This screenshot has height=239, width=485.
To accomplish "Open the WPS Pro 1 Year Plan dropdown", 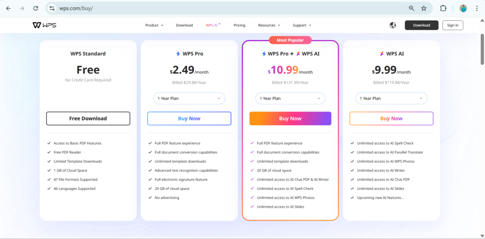I will [x=189, y=98].
